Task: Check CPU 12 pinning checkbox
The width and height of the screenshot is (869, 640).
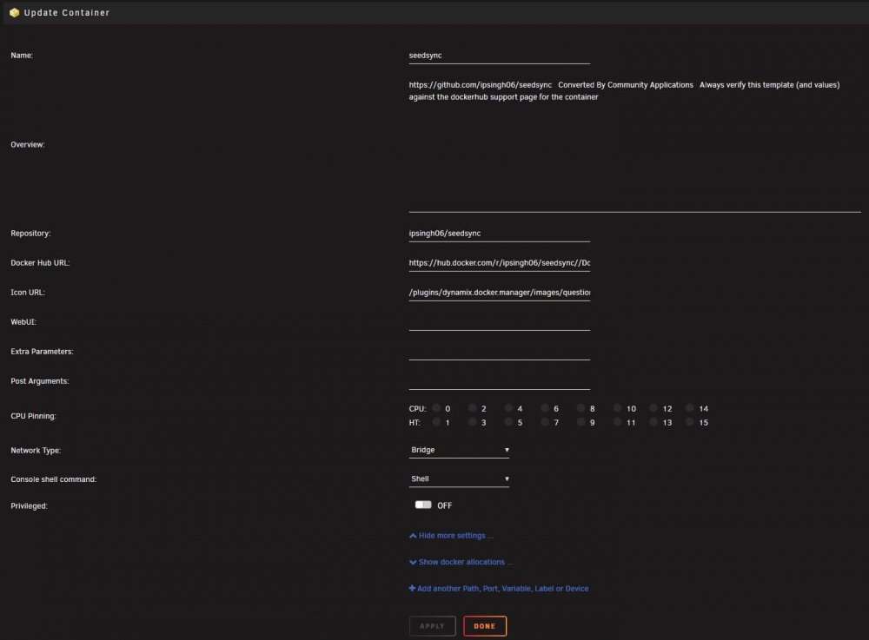Action: click(653, 408)
